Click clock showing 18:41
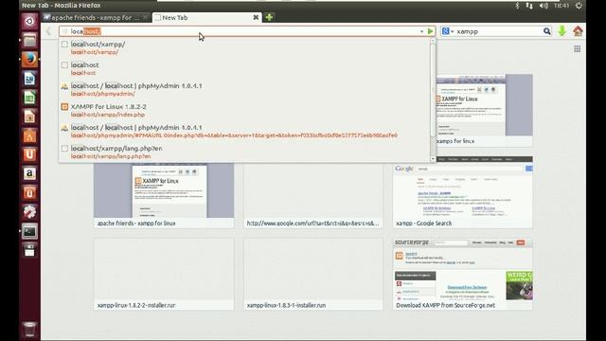The width and height of the screenshot is (606, 341). 561,6
